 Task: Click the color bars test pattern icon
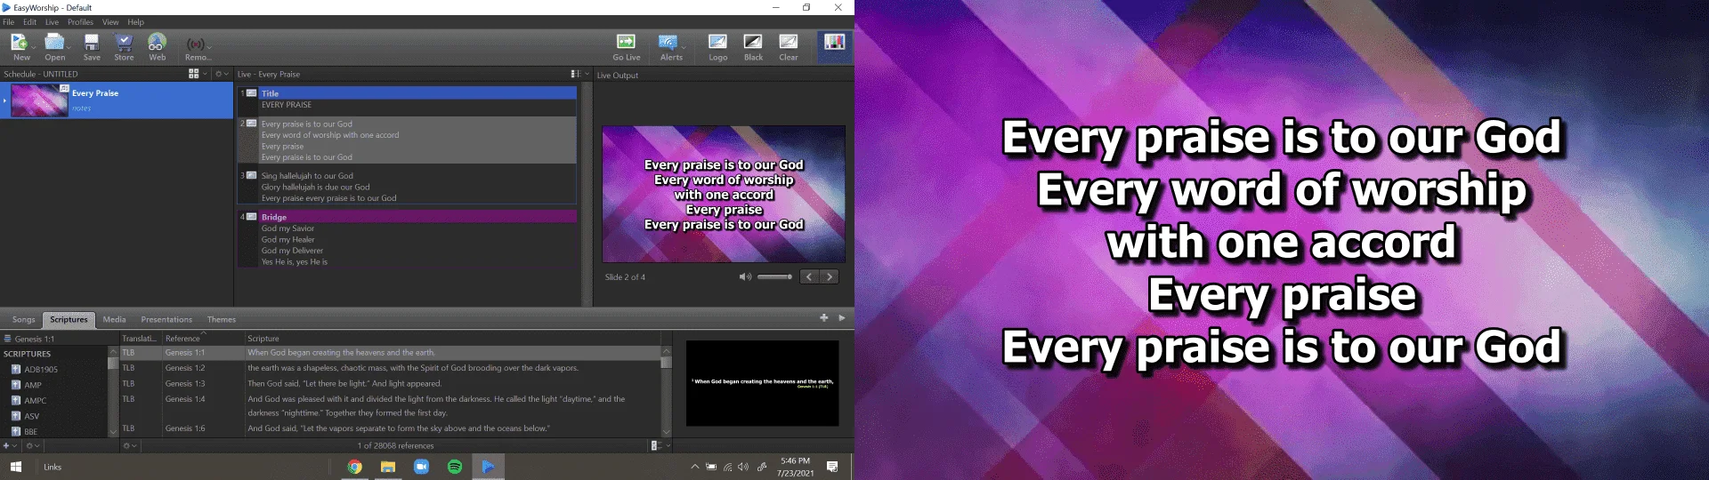834,46
